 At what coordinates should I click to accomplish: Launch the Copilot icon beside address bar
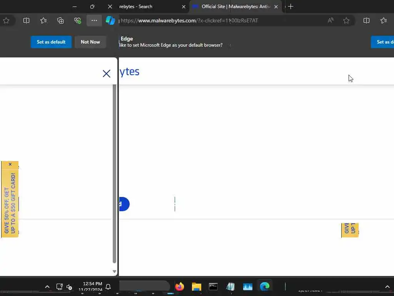pyautogui.click(x=110, y=21)
